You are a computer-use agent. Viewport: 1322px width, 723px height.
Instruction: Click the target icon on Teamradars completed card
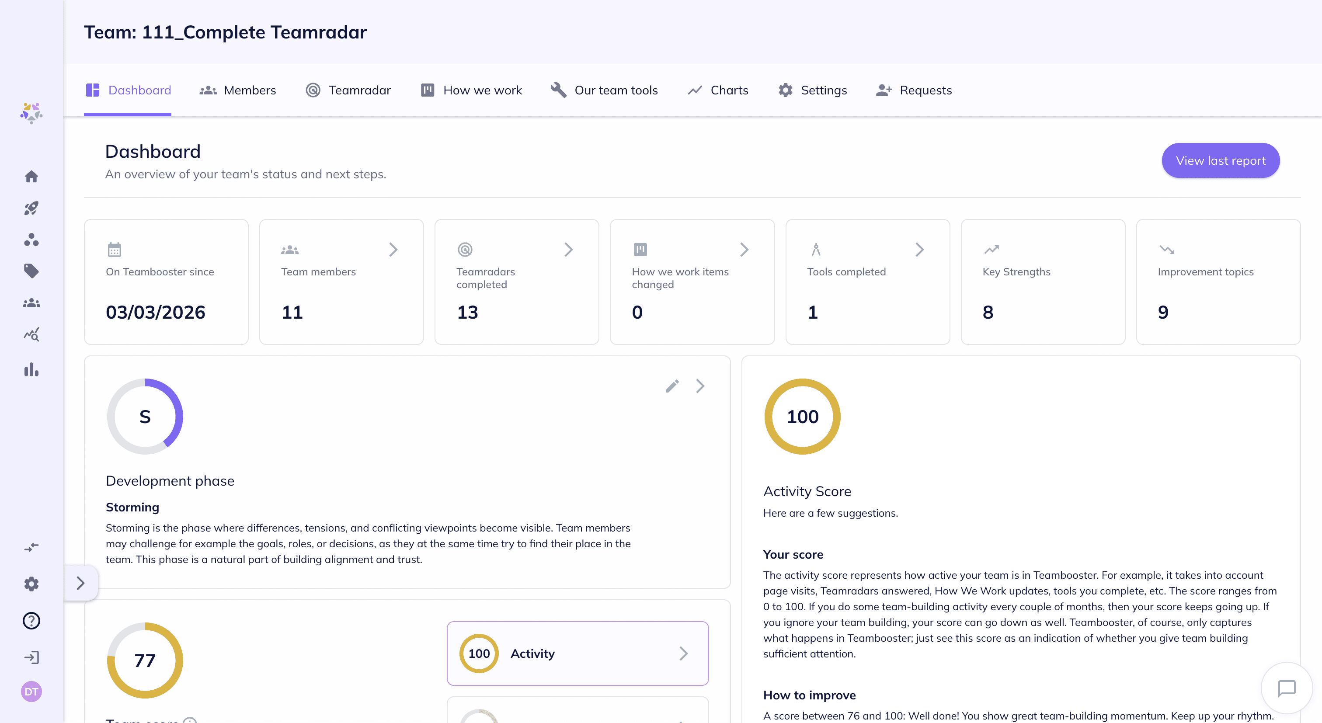pos(465,250)
